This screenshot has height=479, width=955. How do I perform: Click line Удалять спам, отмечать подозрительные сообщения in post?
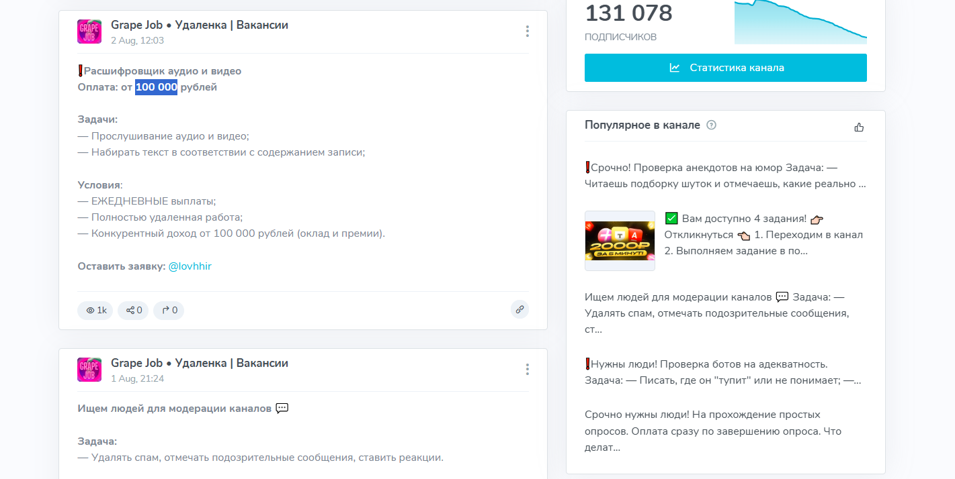click(x=260, y=458)
